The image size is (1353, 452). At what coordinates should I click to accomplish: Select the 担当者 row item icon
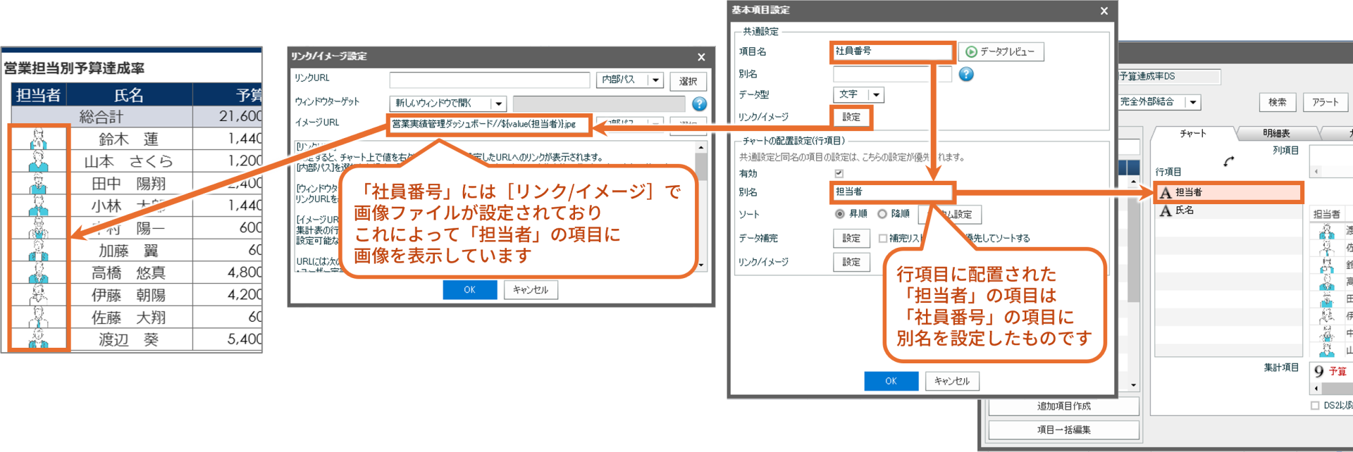click(1166, 192)
